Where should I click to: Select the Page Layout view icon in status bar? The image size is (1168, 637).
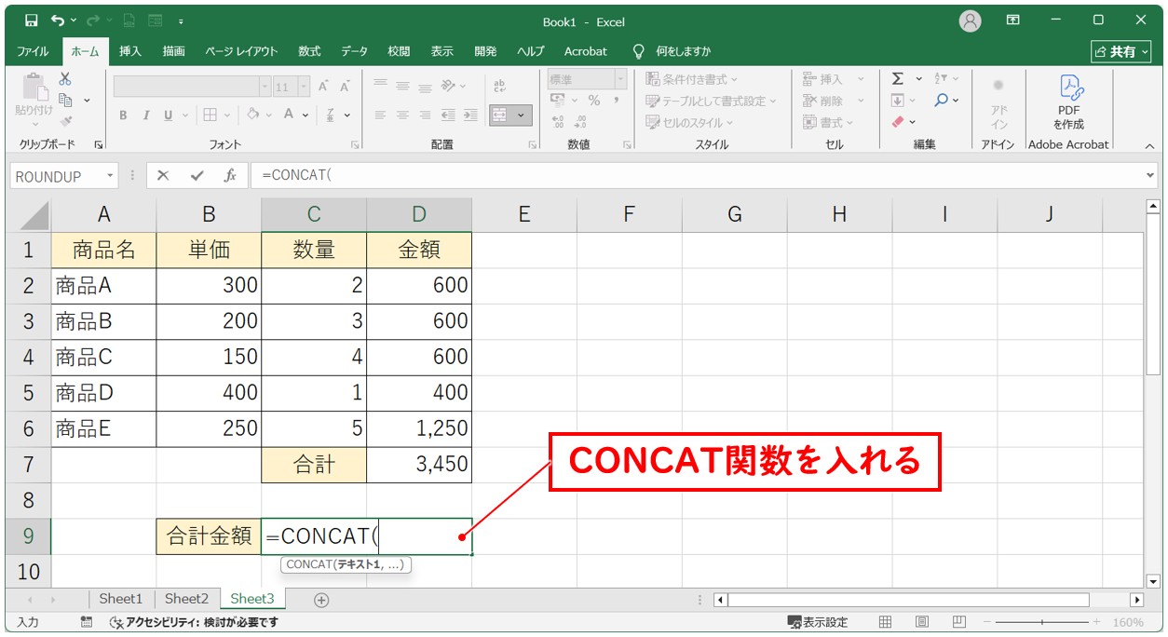click(x=922, y=621)
